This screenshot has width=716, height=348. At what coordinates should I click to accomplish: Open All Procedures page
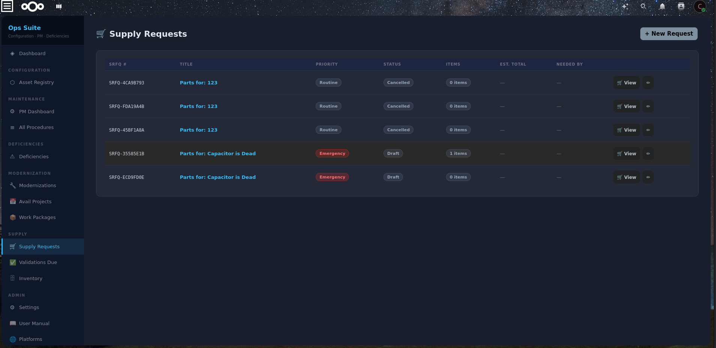pyautogui.click(x=43, y=127)
